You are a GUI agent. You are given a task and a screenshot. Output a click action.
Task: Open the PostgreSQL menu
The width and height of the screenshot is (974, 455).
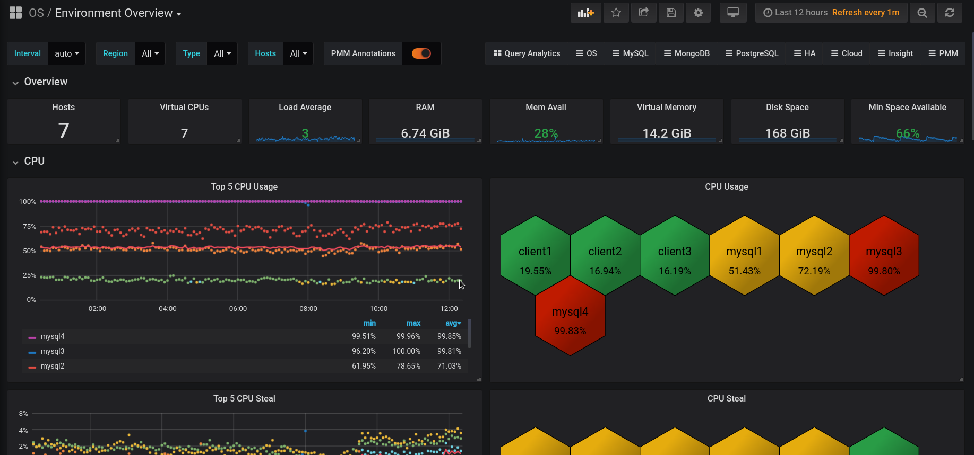752,53
